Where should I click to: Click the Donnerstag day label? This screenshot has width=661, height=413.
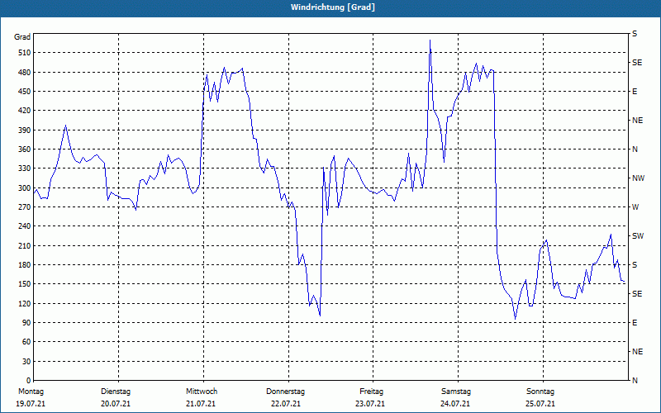coord(285,392)
